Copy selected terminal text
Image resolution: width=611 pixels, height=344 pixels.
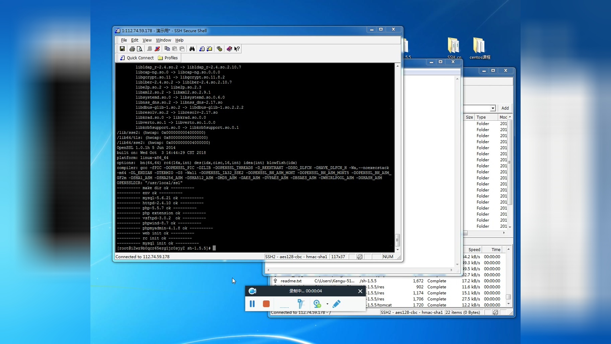167,49
